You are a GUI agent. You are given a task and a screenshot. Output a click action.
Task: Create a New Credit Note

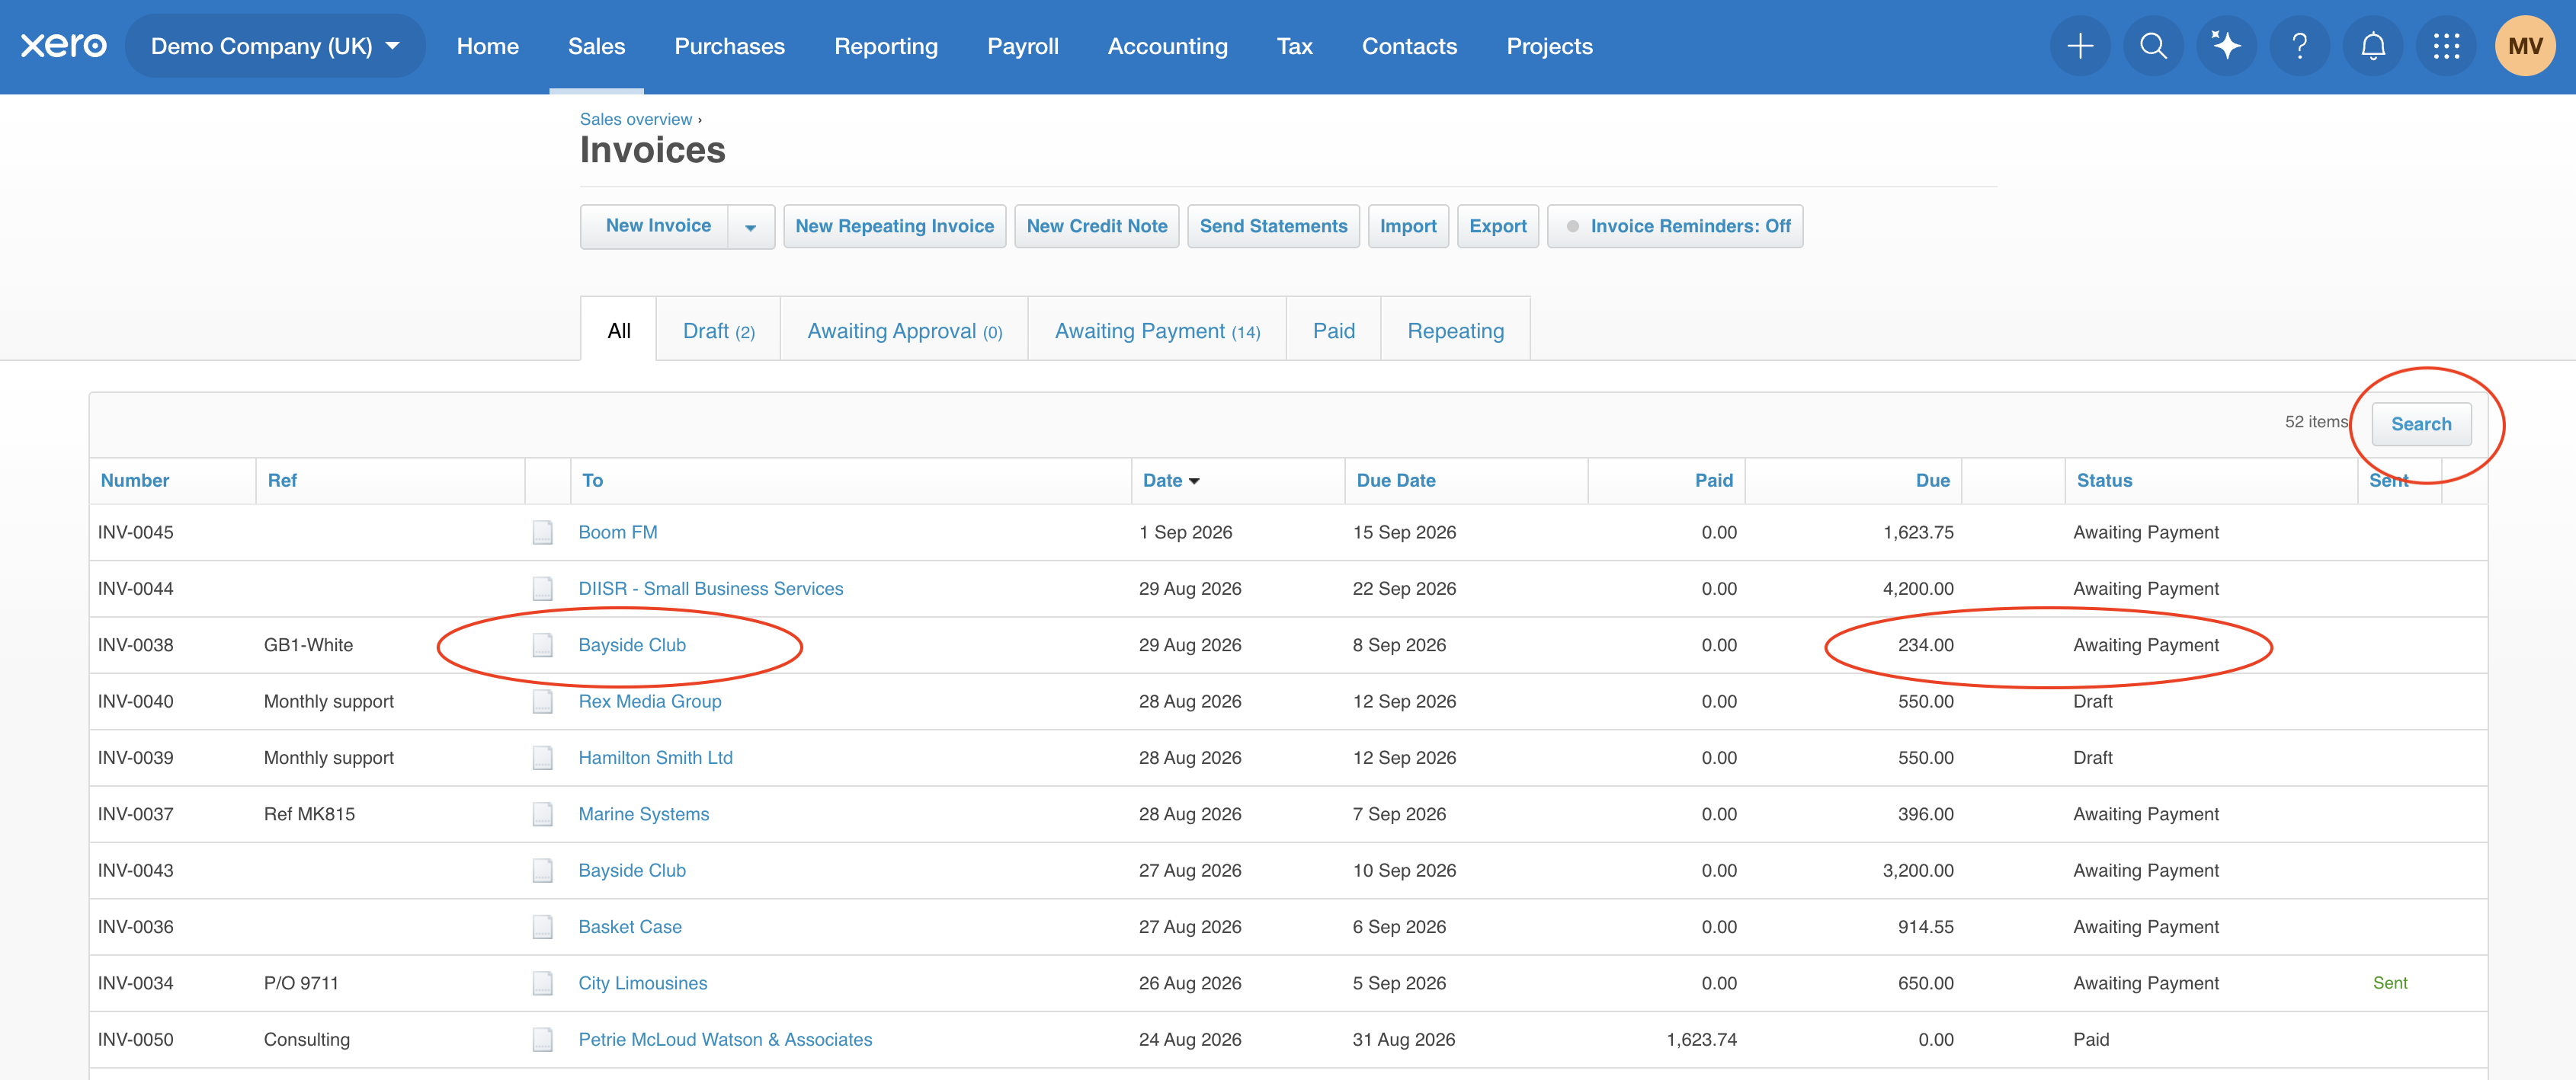1097,227
